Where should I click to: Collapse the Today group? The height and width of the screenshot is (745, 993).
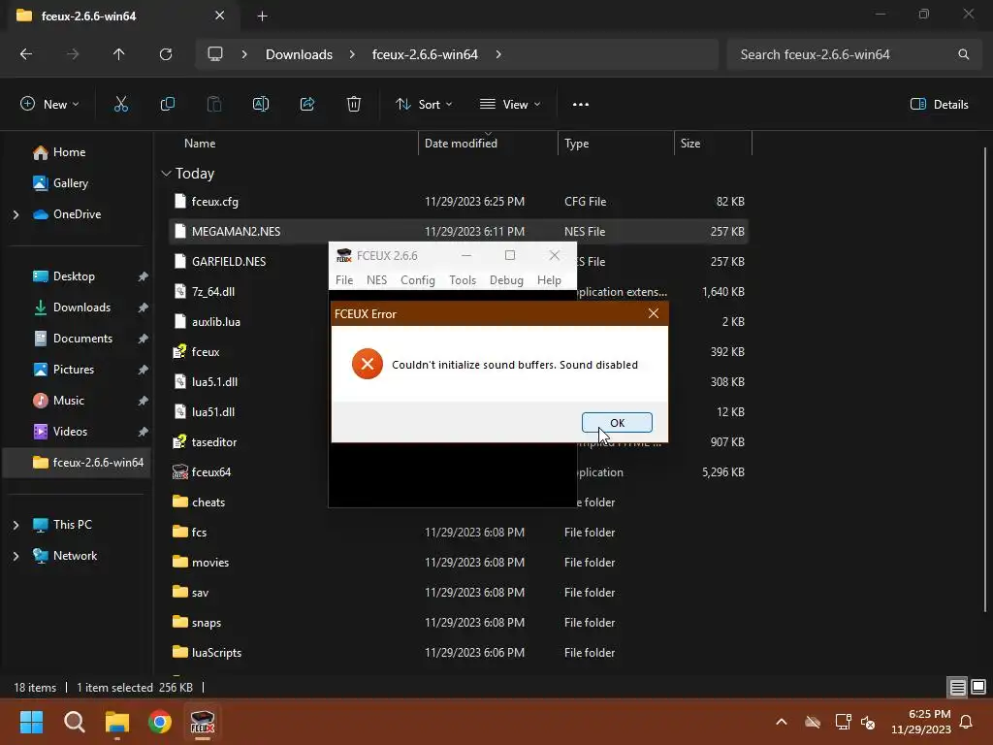[x=166, y=174]
